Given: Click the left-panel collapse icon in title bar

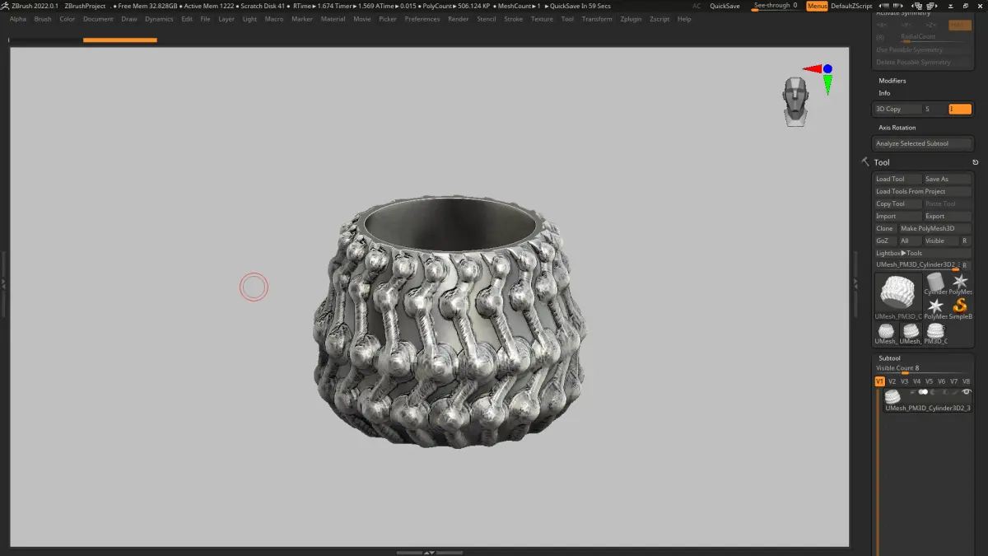Looking at the screenshot, I should pyautogui.click(x=883, y=6).
